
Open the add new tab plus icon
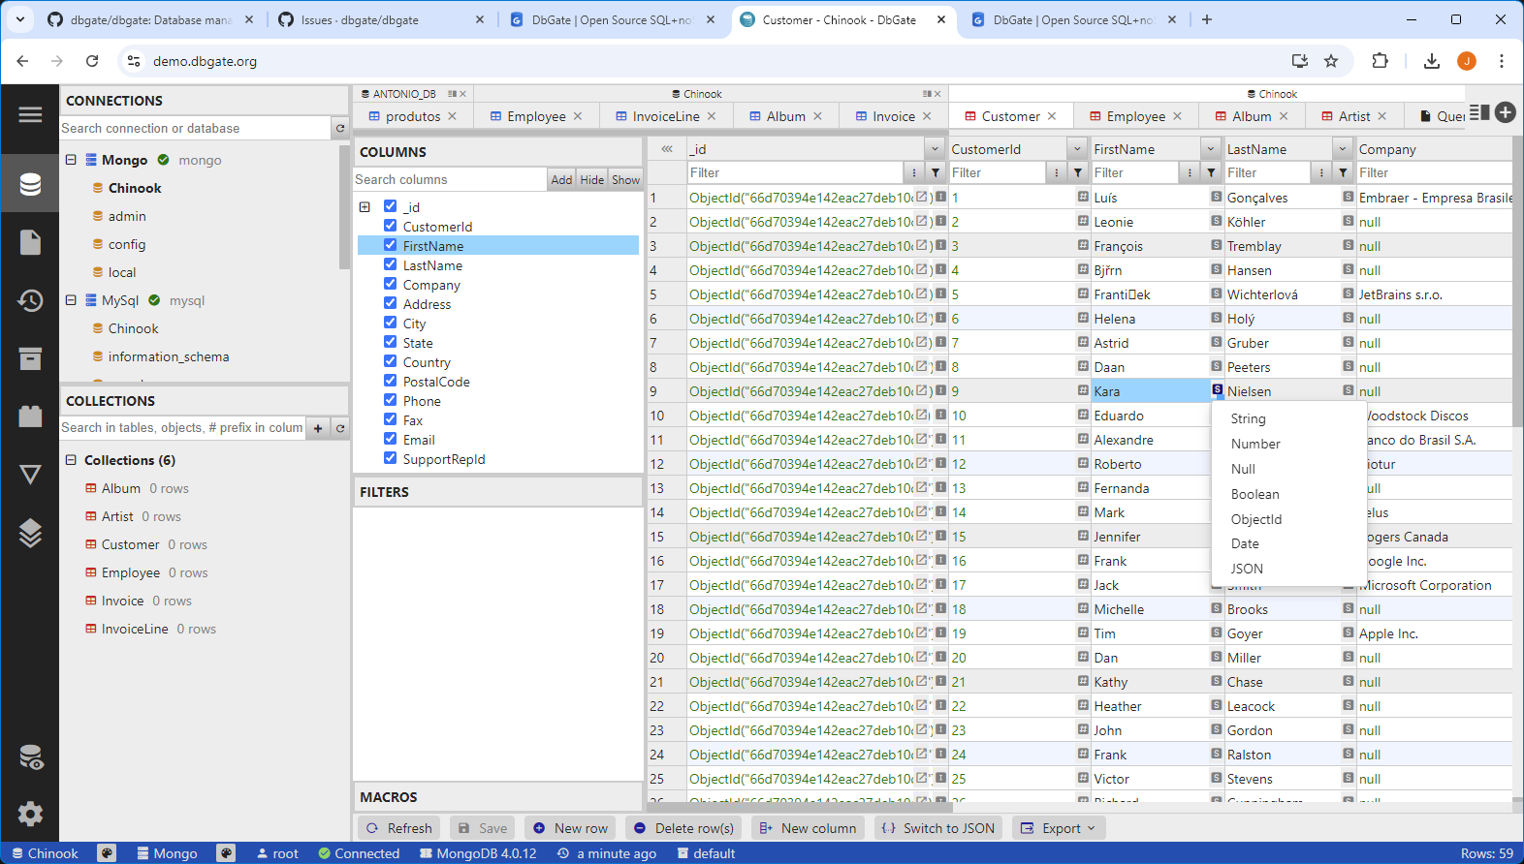coord(1506,112)
